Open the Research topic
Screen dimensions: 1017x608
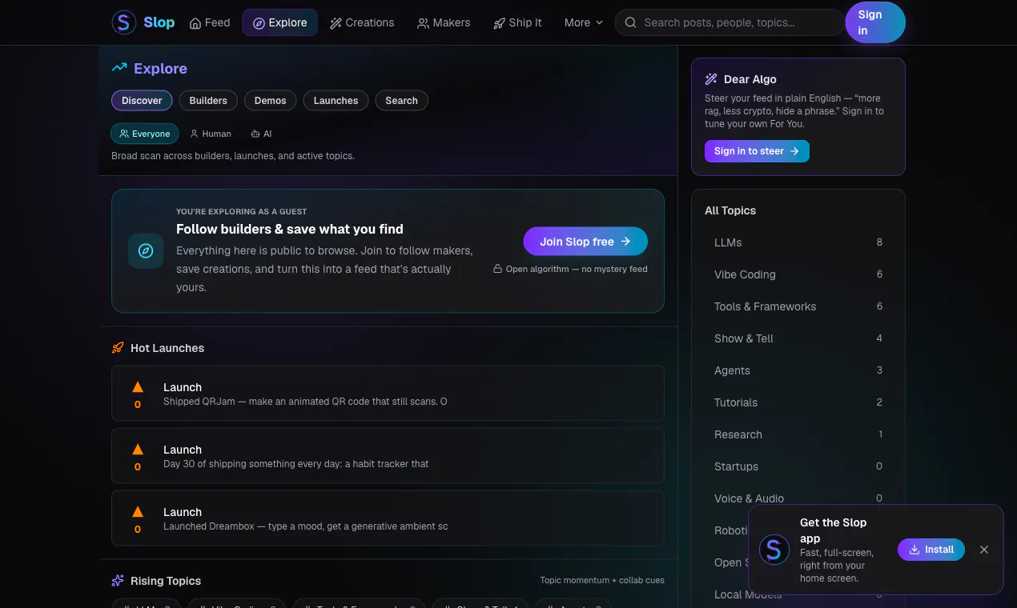[798, 434]
